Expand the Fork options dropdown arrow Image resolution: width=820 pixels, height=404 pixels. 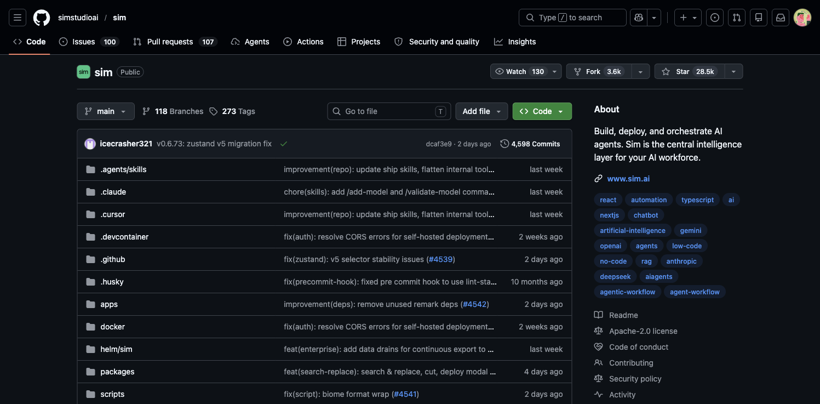(x=640, y=72)
